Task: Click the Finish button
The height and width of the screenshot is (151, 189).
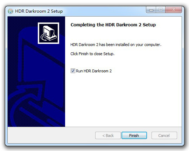Action: 134,136
